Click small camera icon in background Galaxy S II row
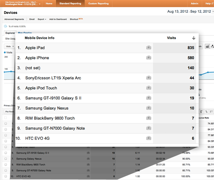Image resolution: width=214 pixels, height=180 pixels. (x=88, y=153)
